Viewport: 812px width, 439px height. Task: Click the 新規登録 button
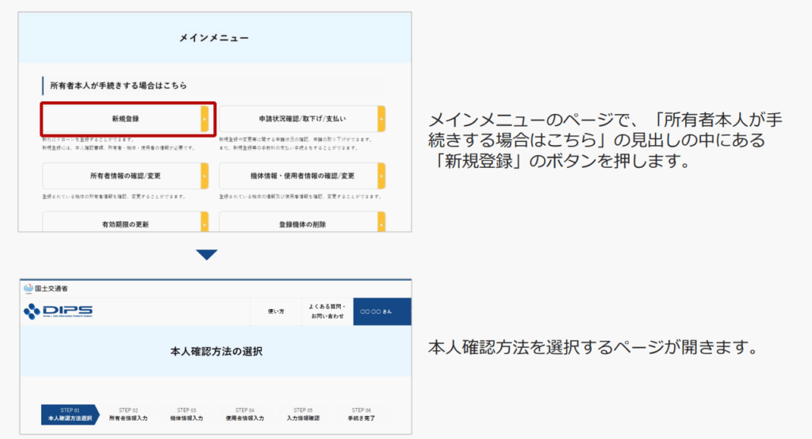click(126, 119)
